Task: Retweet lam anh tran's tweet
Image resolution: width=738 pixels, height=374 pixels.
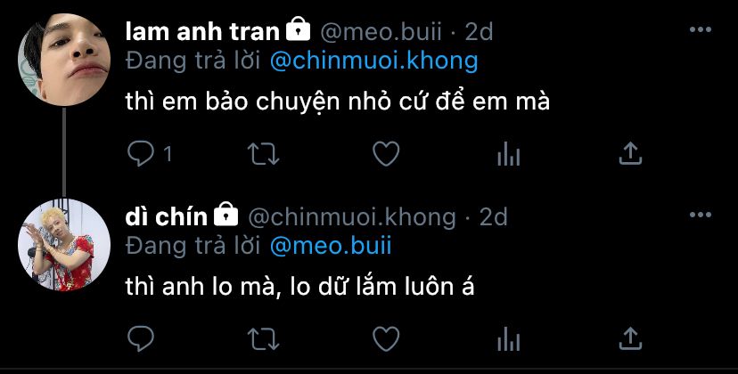Action: 264,154
